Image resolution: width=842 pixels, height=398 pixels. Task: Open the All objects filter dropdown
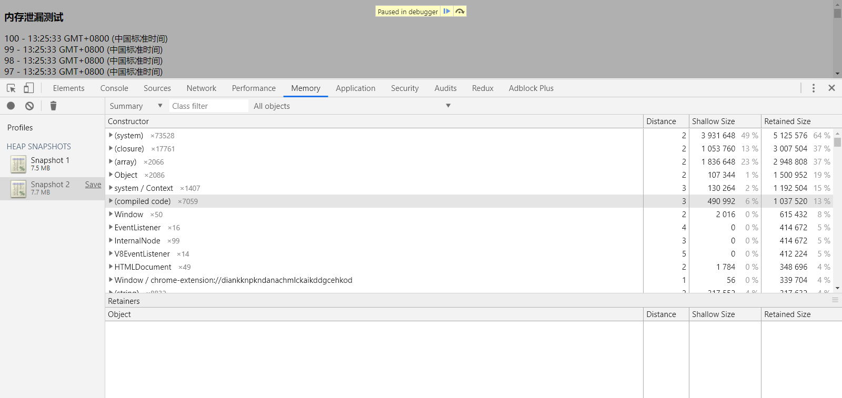click(352, 106)
